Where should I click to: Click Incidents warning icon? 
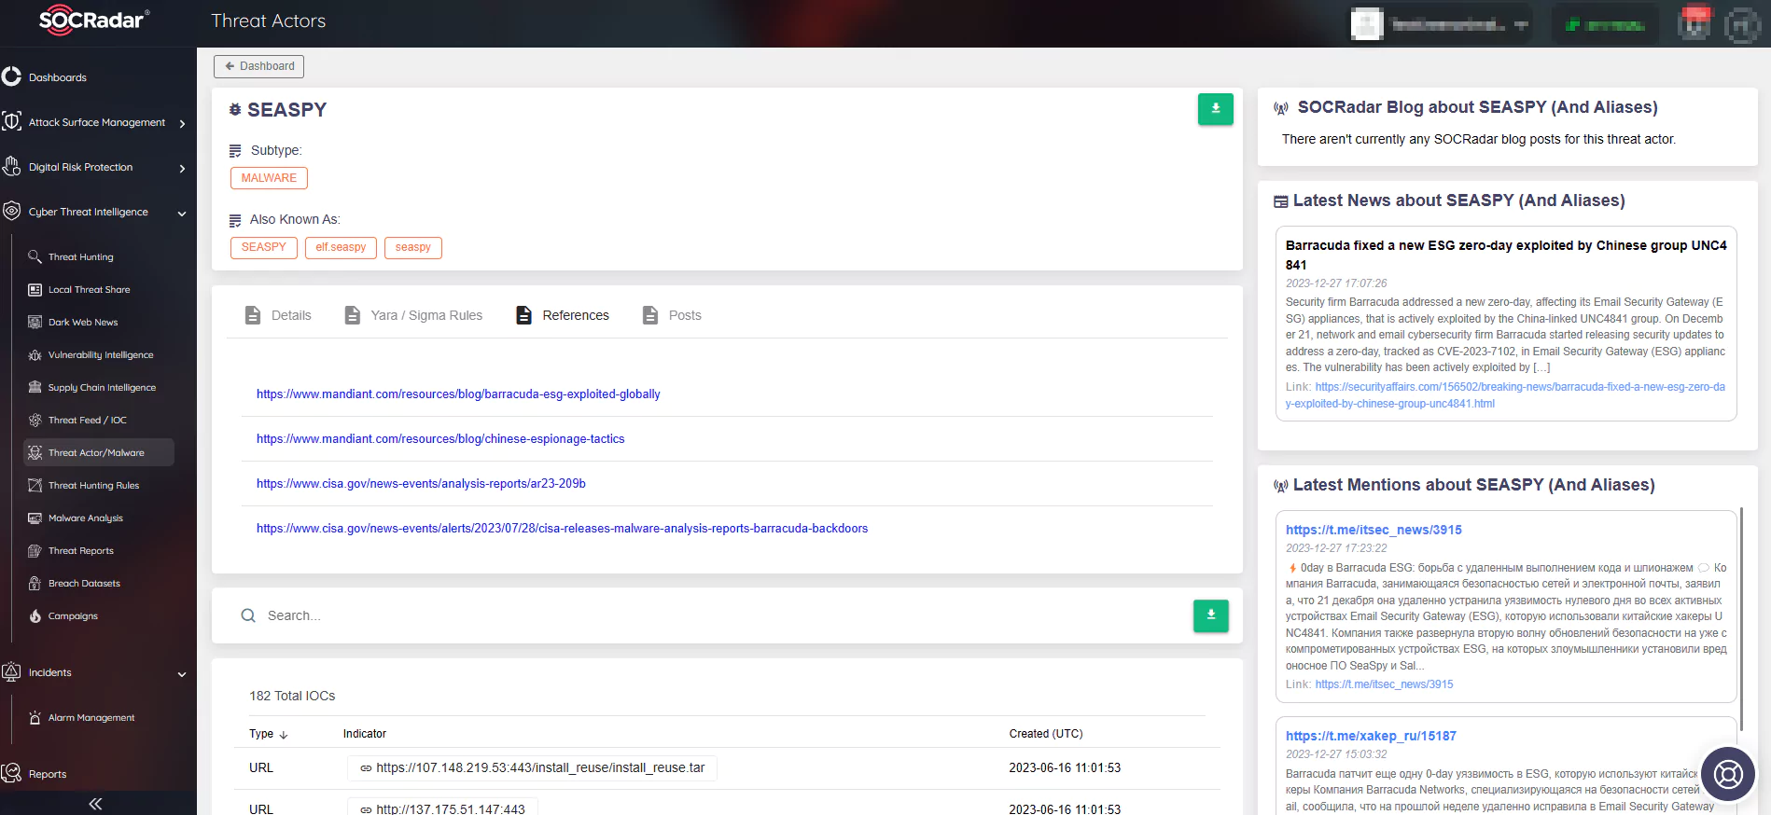[x=11, y=671]
